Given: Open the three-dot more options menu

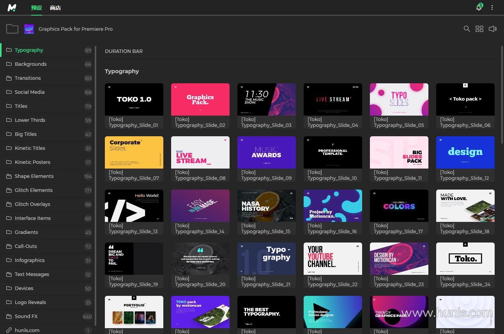Looking at the screenshot, I should point(492,7).
